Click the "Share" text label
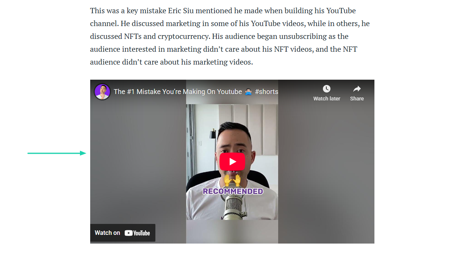 357,99
